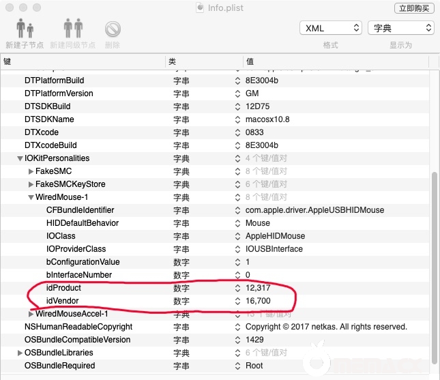
Task: Select the idProduct value 12,317
Action: (x=259, y=288)
